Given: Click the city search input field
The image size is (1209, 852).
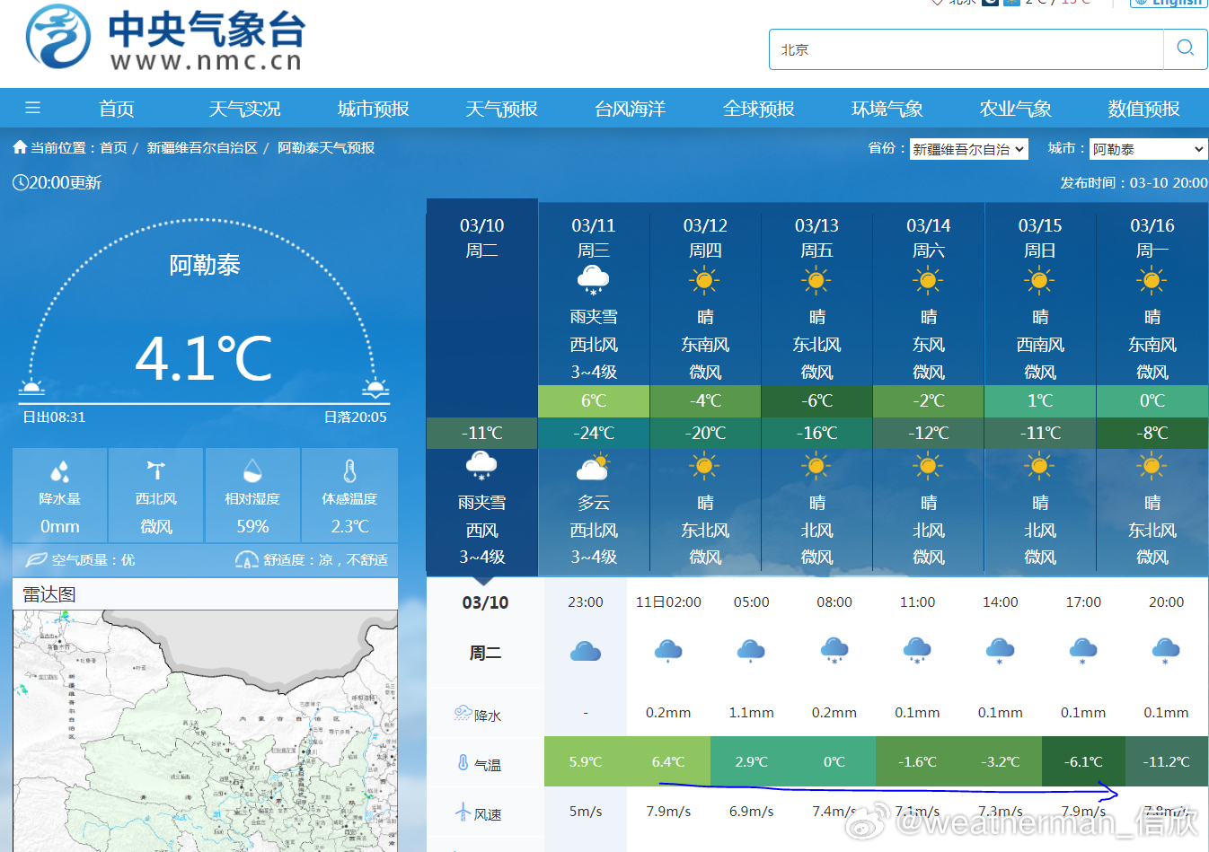Looking at the screenshot, I should pyautogui.click(x=966, y=49).
